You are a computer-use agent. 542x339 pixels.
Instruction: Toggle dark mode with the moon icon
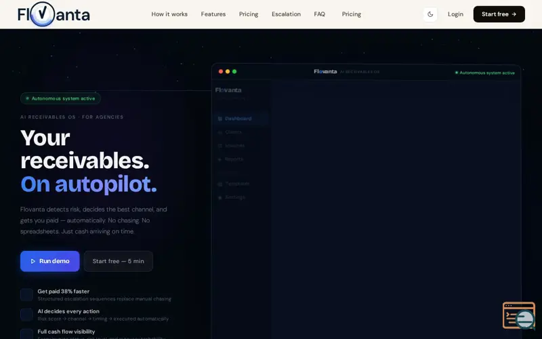pos(430,14)
